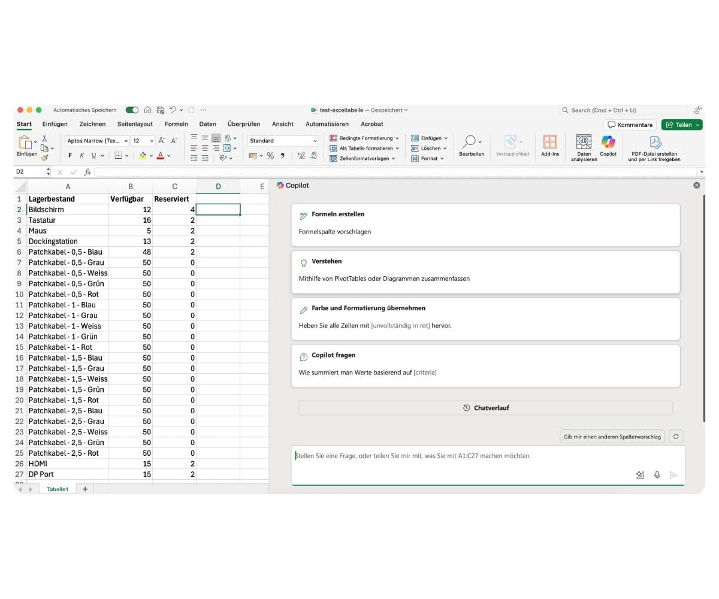Expand Bedingte Formatierung dropdown
Image resolution: width=719 pixels, height=599 pixels.
point(397,138)
